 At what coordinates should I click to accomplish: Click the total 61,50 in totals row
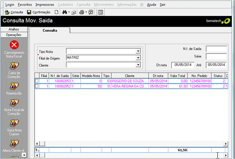178,150
